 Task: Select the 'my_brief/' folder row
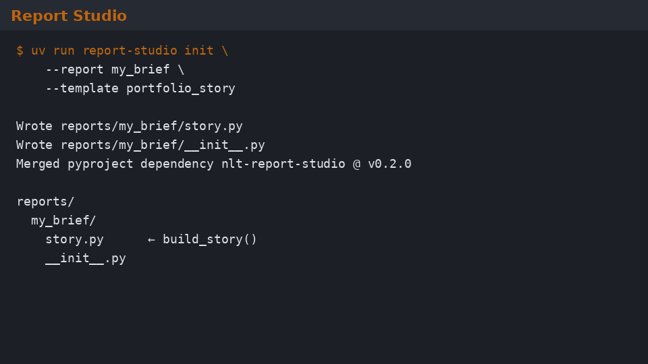point(63,220)
